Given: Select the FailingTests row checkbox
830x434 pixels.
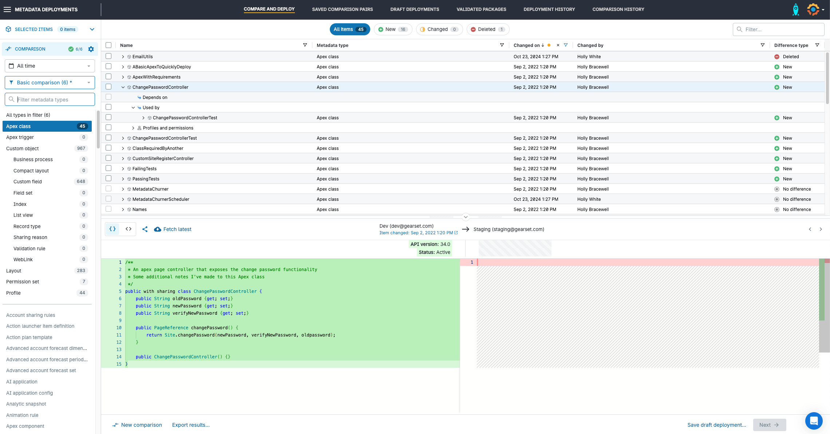Looking at the screenshot, I should [108, 168].
